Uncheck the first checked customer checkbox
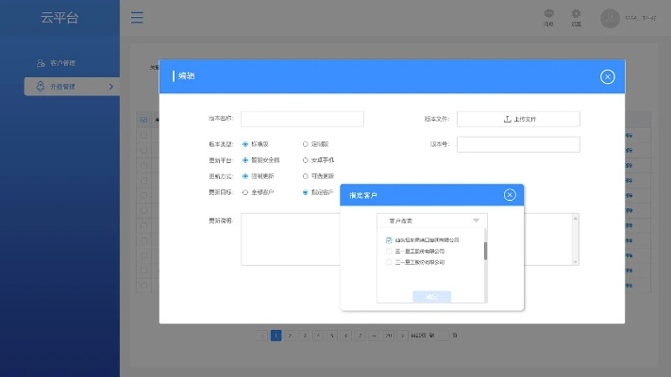The height and width of the screenshot is (377, 671). pos(389,240)
